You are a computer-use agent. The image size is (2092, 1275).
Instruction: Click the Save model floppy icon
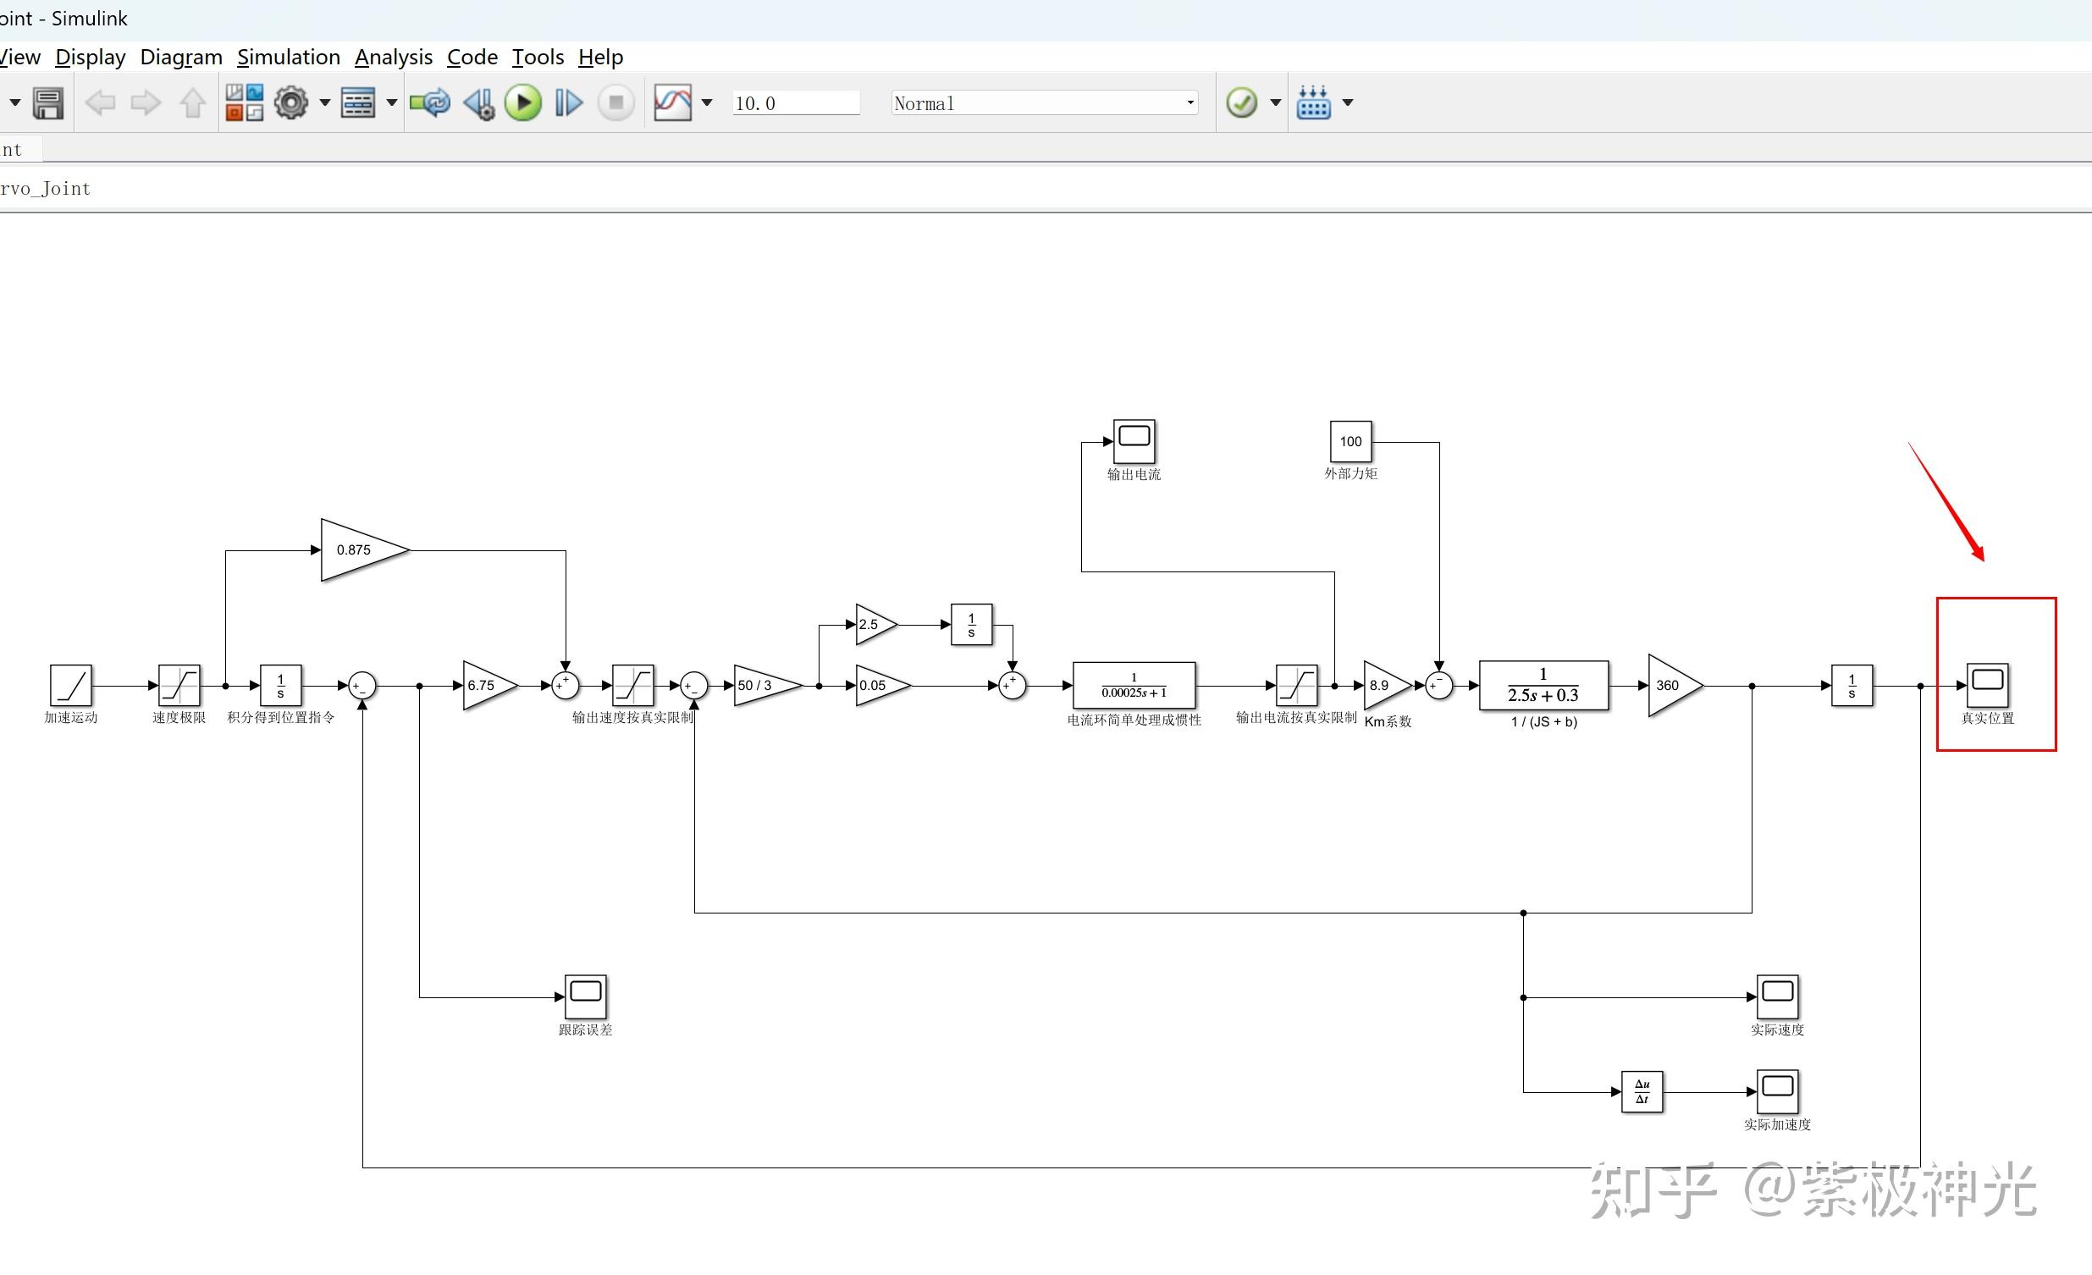[47, 103]
